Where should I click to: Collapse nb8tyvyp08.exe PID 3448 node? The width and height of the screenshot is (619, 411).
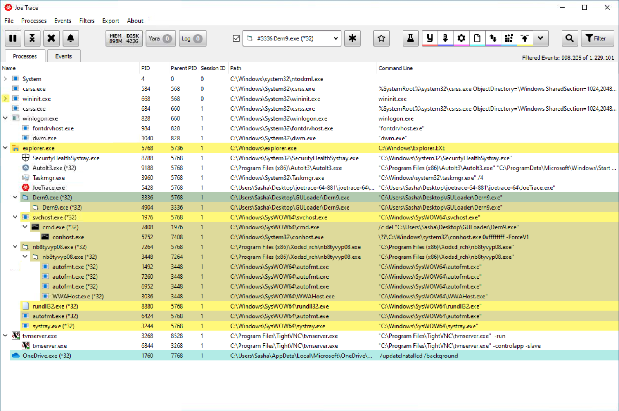25,257
